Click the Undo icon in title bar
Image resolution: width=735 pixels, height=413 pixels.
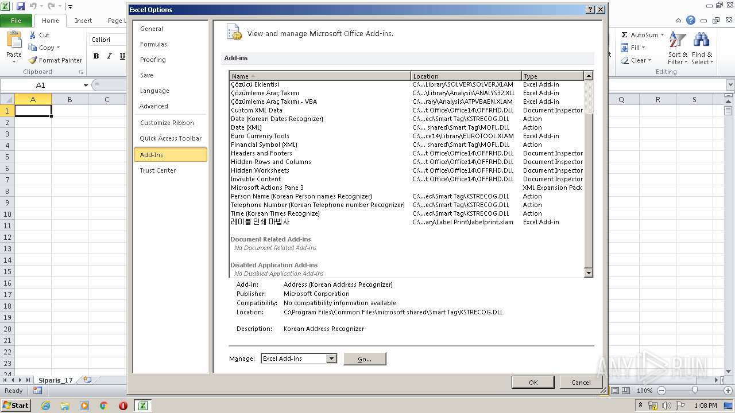point(33,6)
